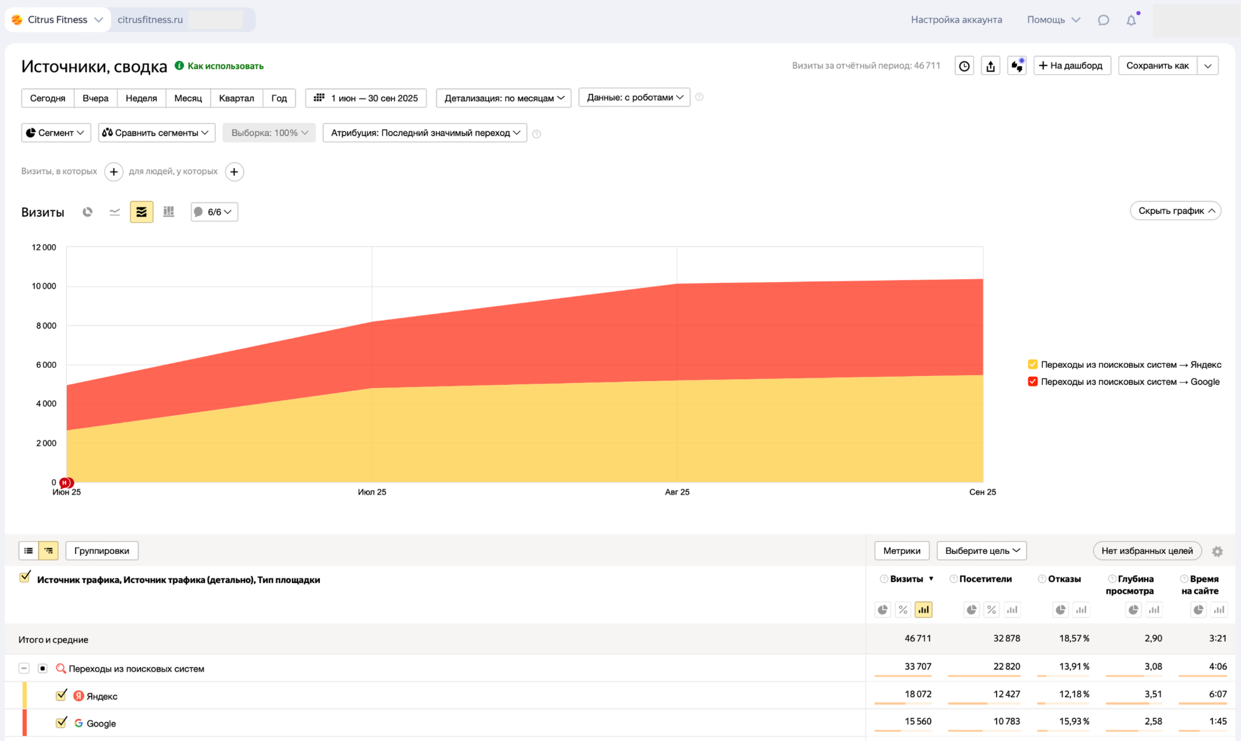The image size is (1241, 741).
Task: Select the Квартал period tab
Action: coord(236,98)
